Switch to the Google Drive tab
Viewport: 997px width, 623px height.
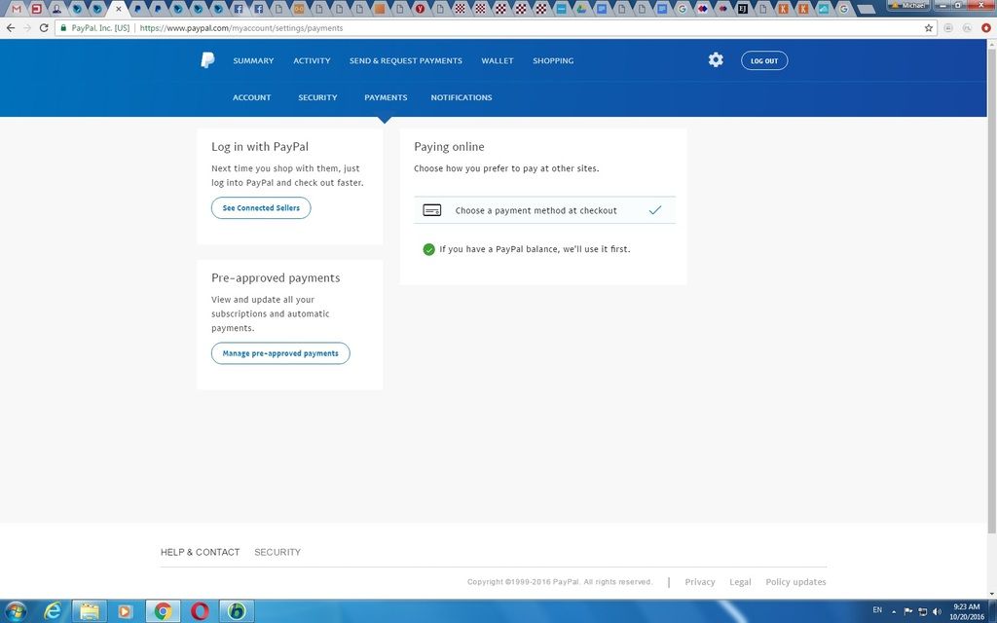[x=581, y=9]
